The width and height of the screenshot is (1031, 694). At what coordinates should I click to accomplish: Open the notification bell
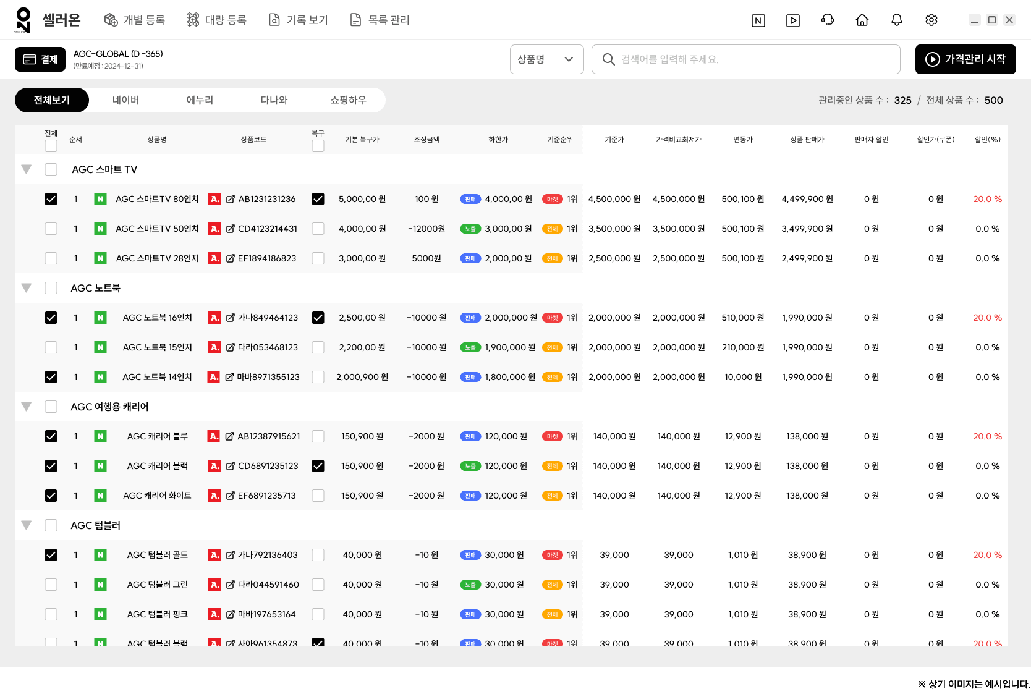tap(896, 20)
